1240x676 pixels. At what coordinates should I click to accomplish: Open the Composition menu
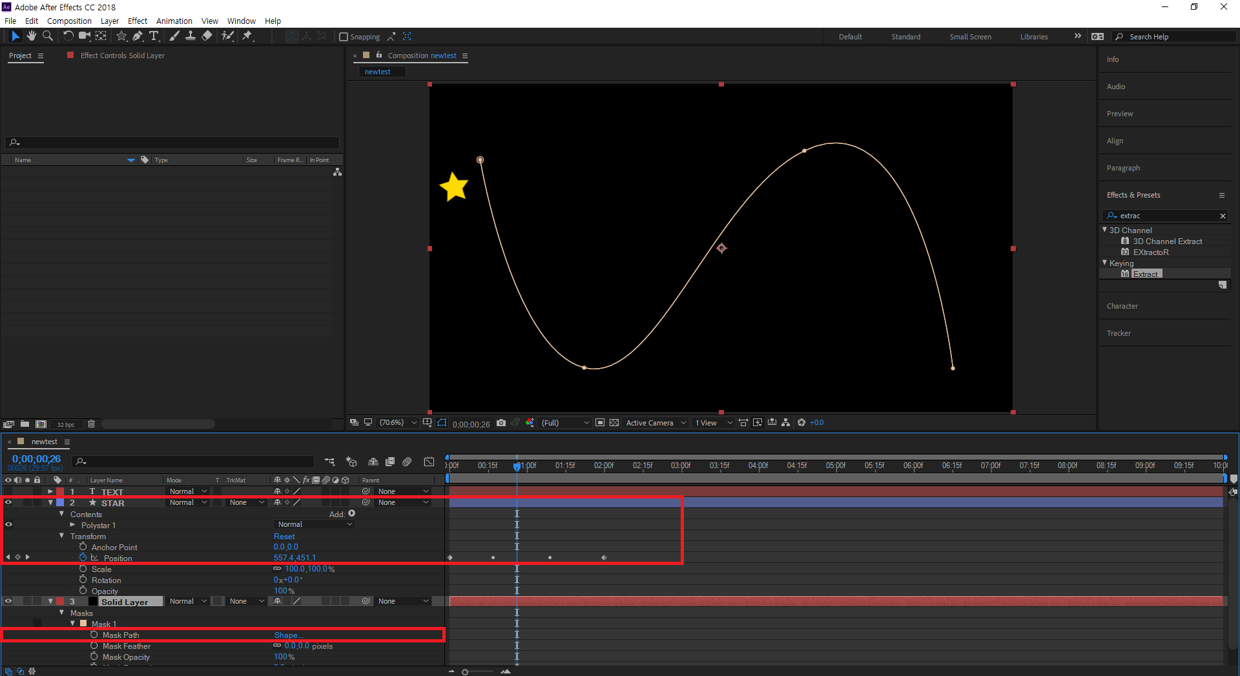pyautogui.click(x=69, y=21)
